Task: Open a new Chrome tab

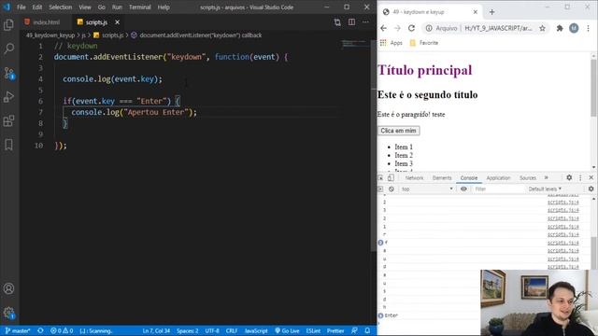Action: click(x=491, y=12)
